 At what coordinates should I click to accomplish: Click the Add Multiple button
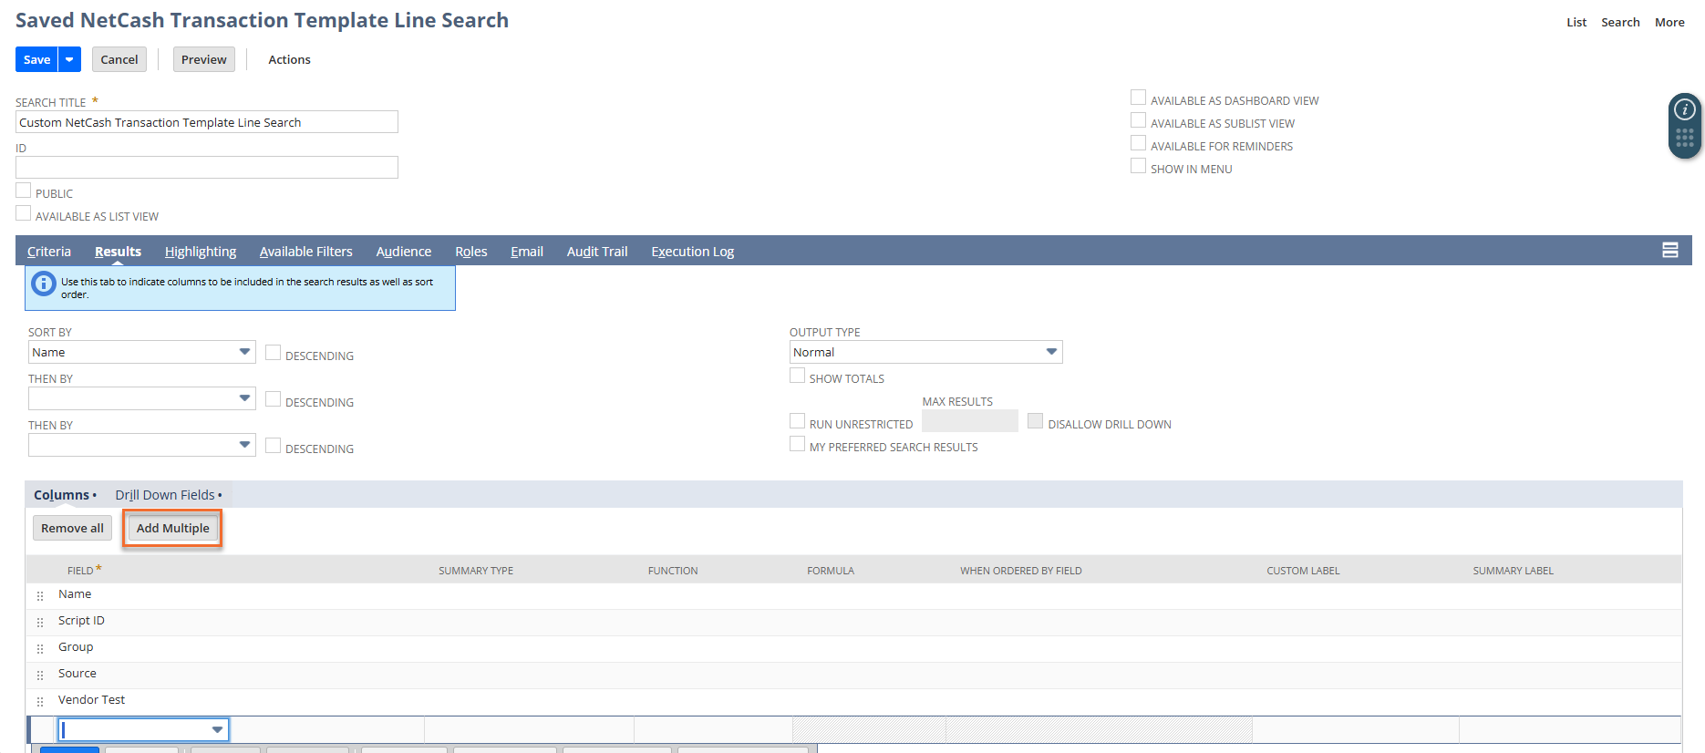click(172, 528)
